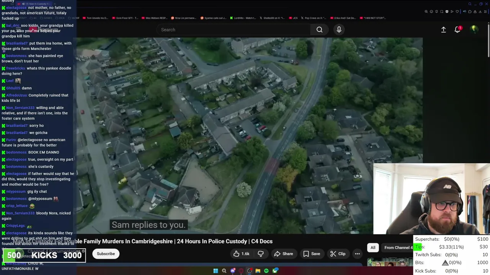Viewport: 490px width, 275px height.
Task: Open the notifications bell
Action: click(x=458, y=29)
